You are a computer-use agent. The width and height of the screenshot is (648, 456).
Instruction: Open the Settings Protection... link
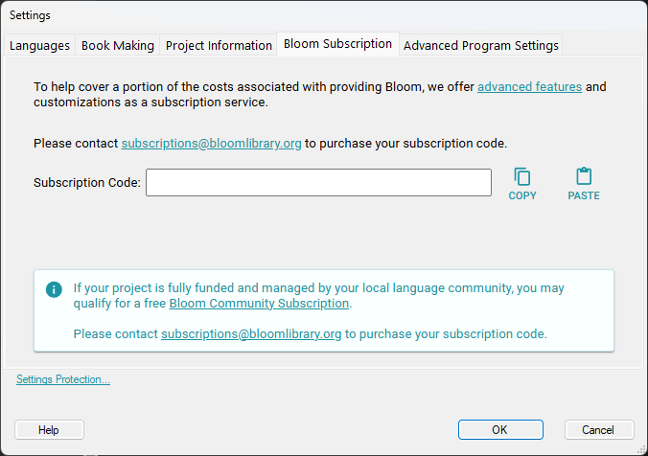(x=63, y=379)
